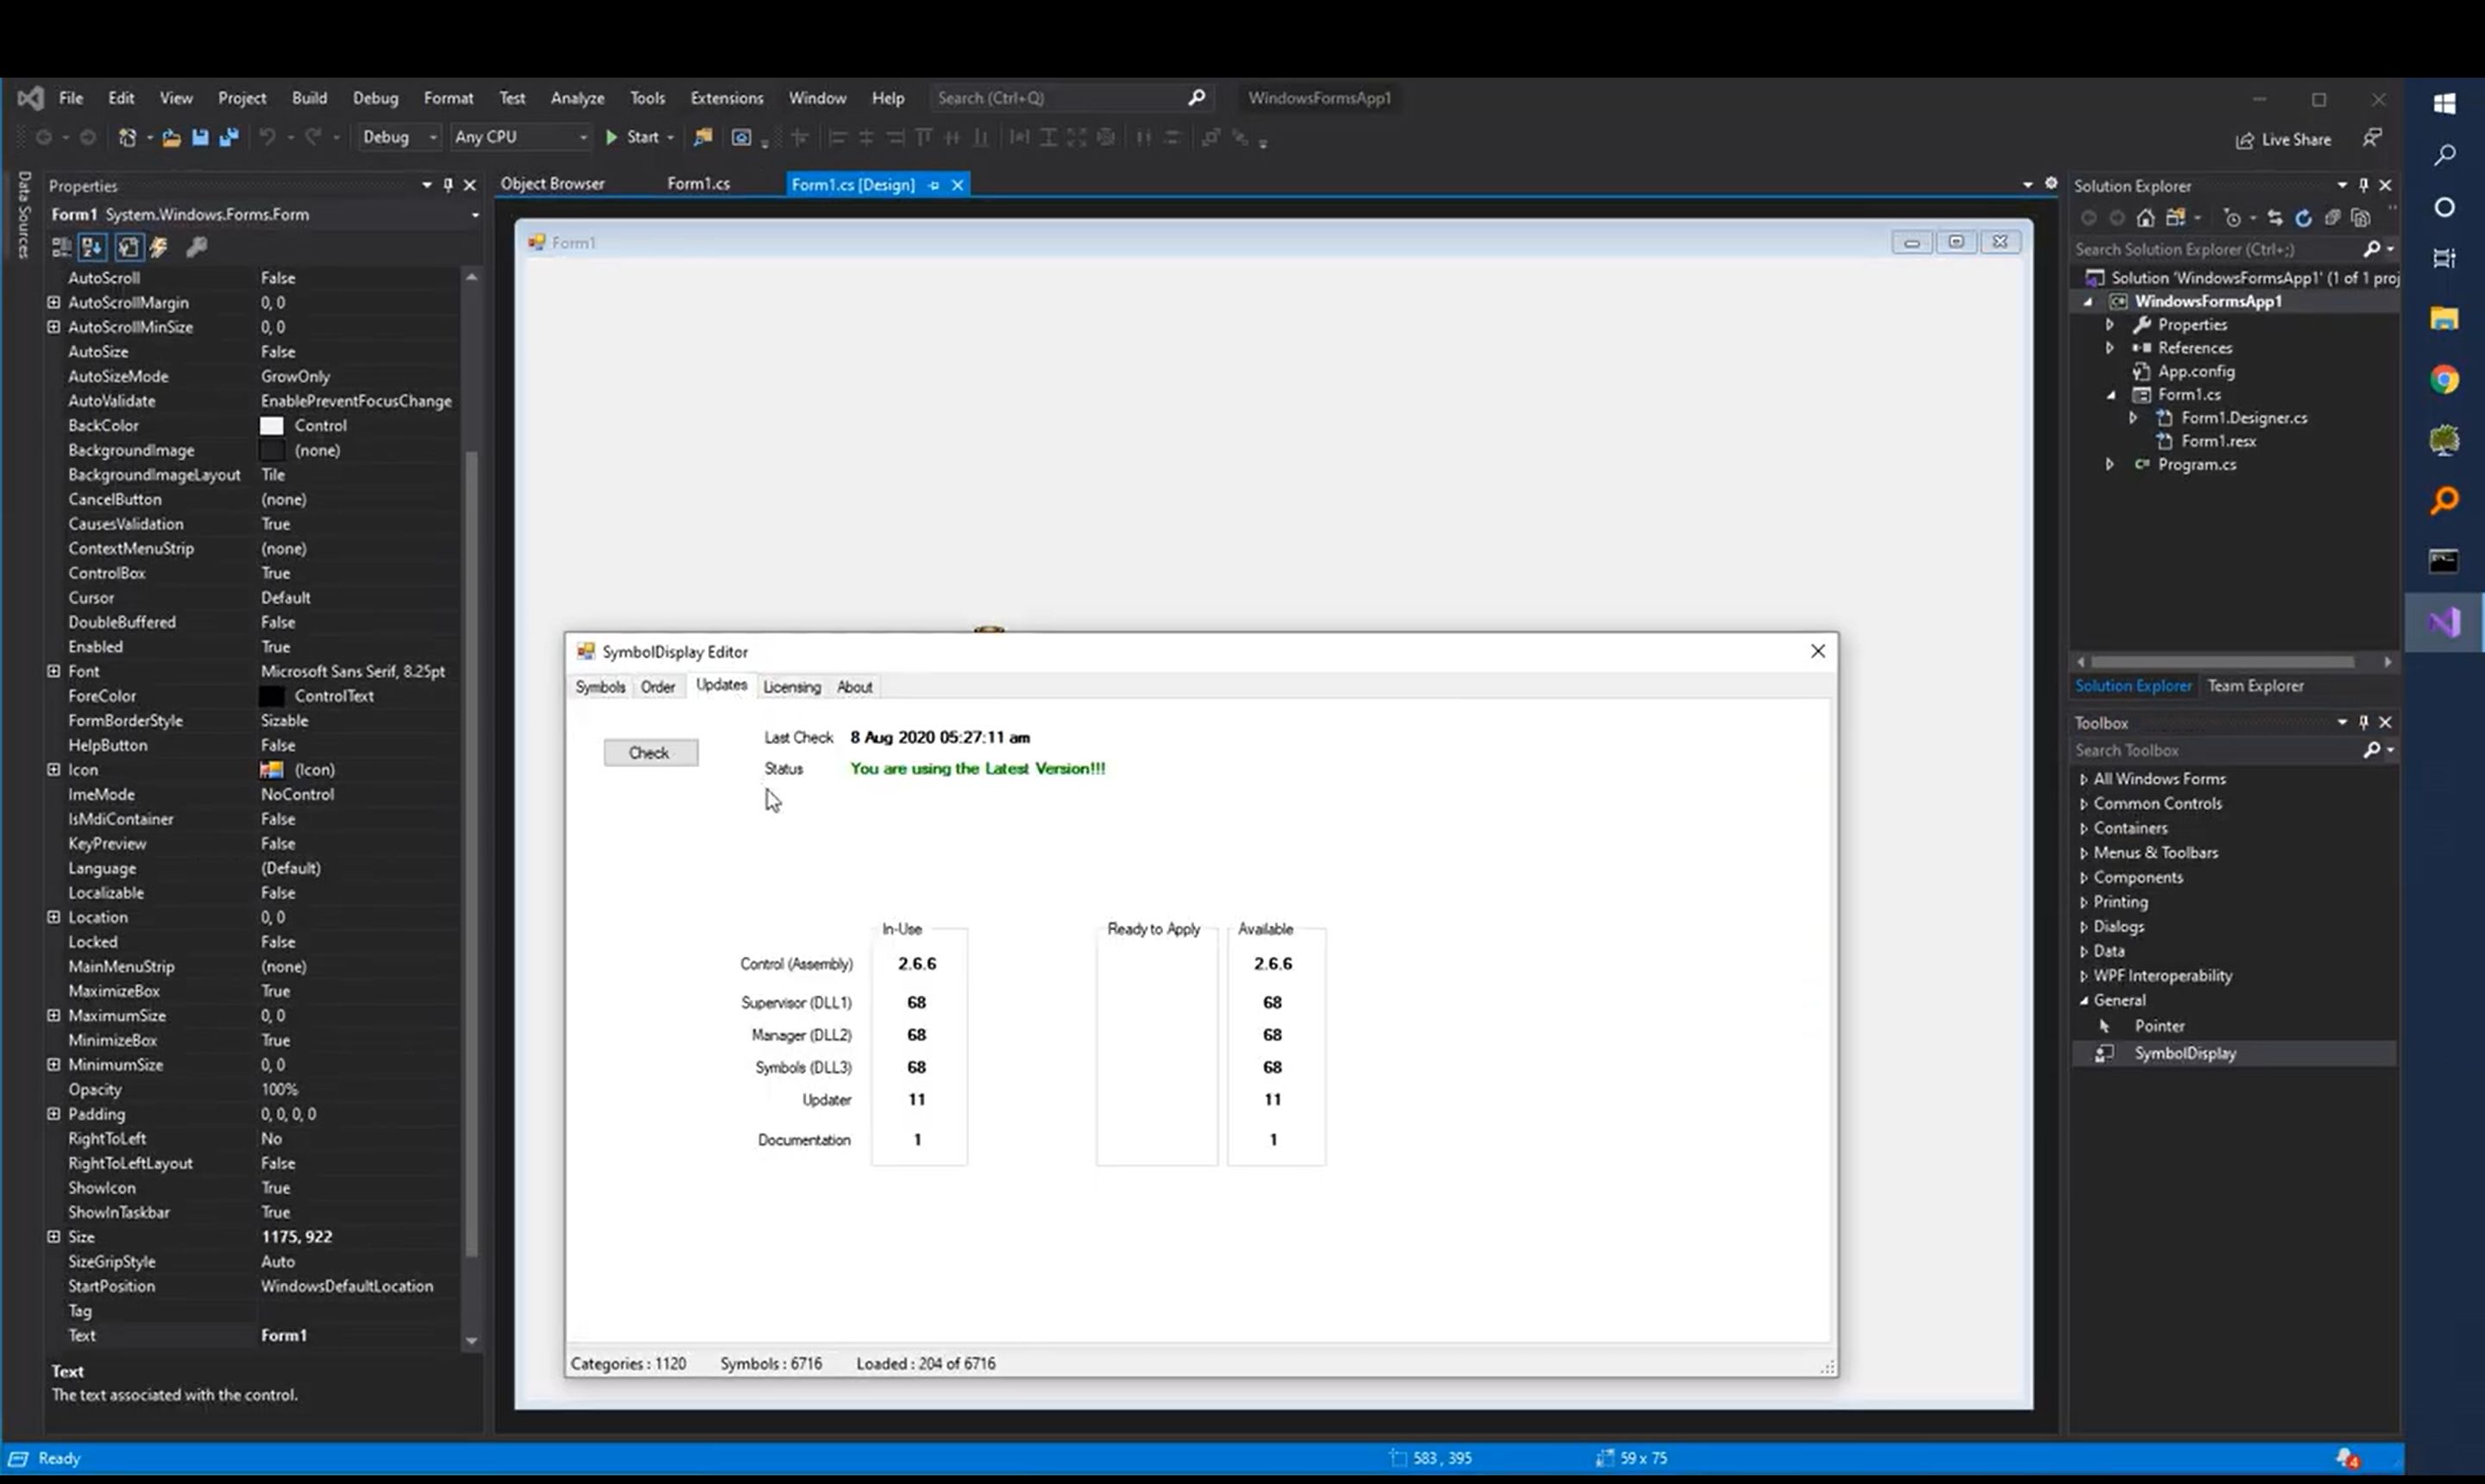Expand the Size property row

pos(54,1236)
